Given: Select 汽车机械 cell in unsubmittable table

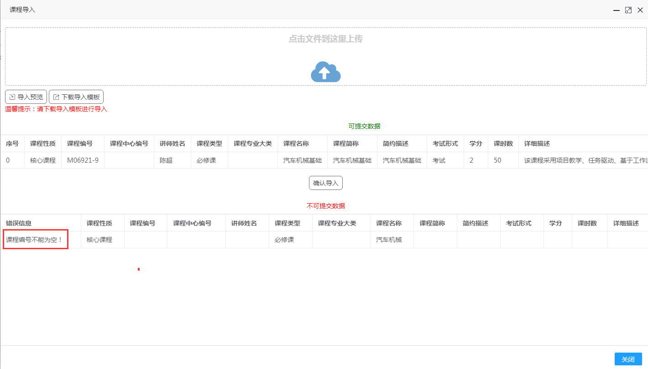Looking at the screenshot, I should pyautogui.click(x=389, y=240).
